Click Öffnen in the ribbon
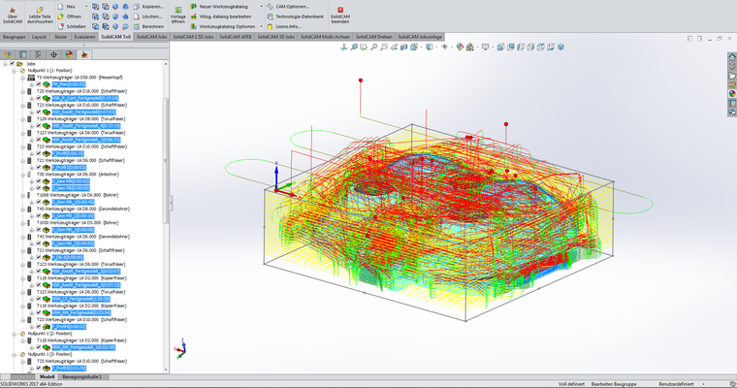 point(69,16)
